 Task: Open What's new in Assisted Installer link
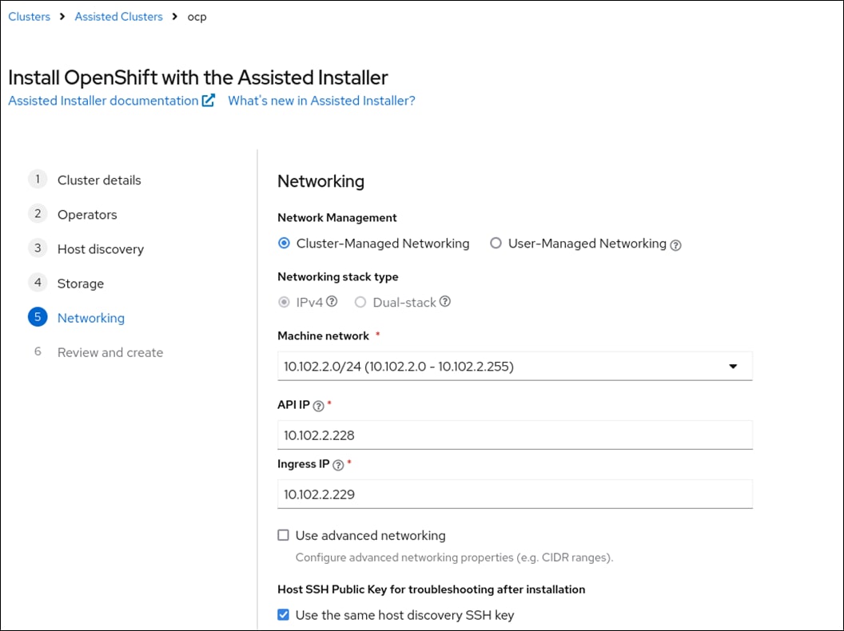pyautogui.click(x=321, y=101)
